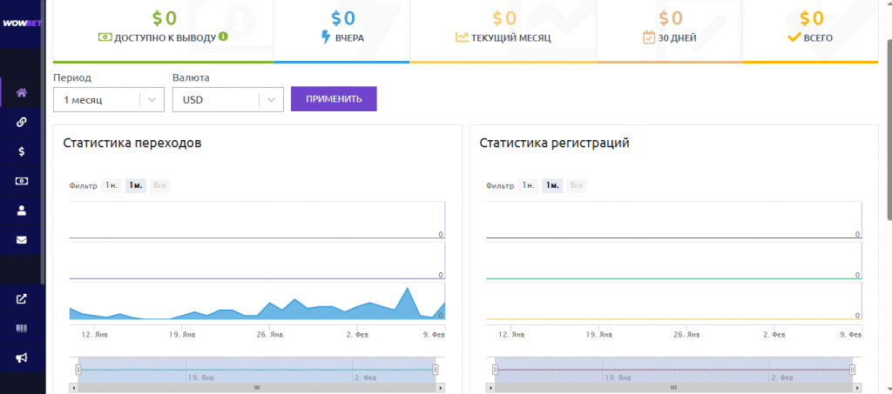Open the user profile sidebar icon
Screen dimensions: 892x394
click(22, 210)
